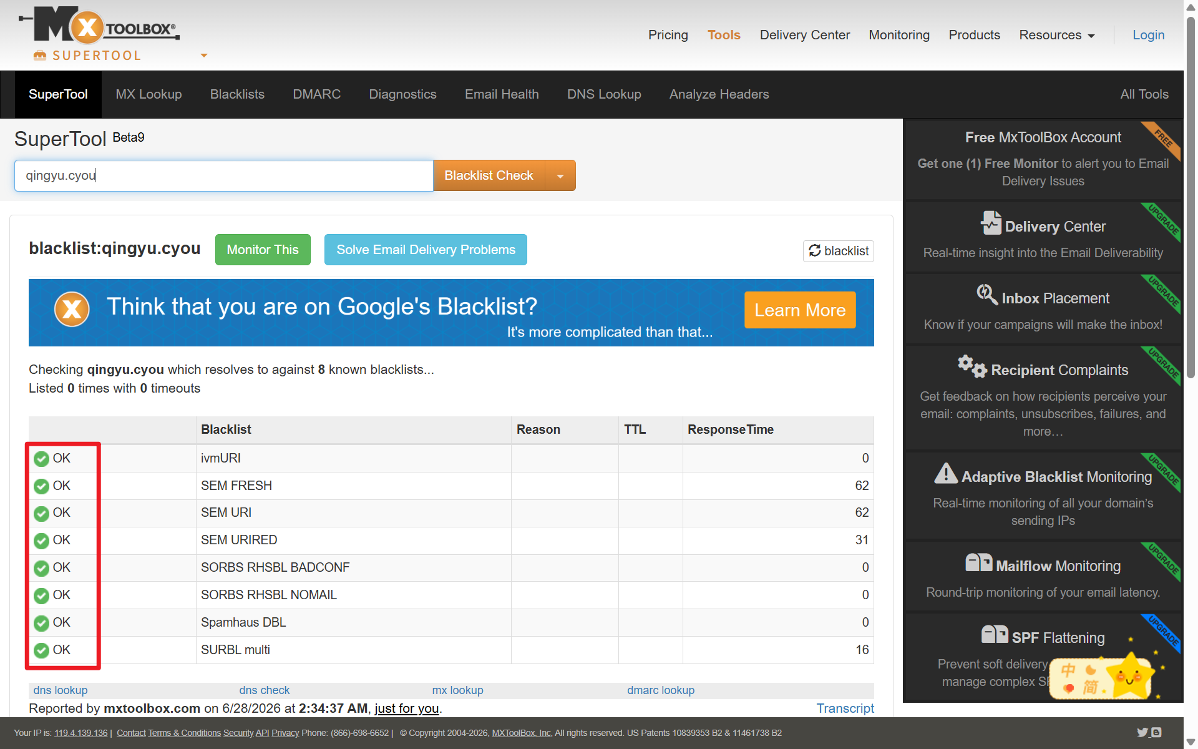1198x749 pixels.
Task: Click the SPF Flattening mailbox icon
Action: pos(995,634)
